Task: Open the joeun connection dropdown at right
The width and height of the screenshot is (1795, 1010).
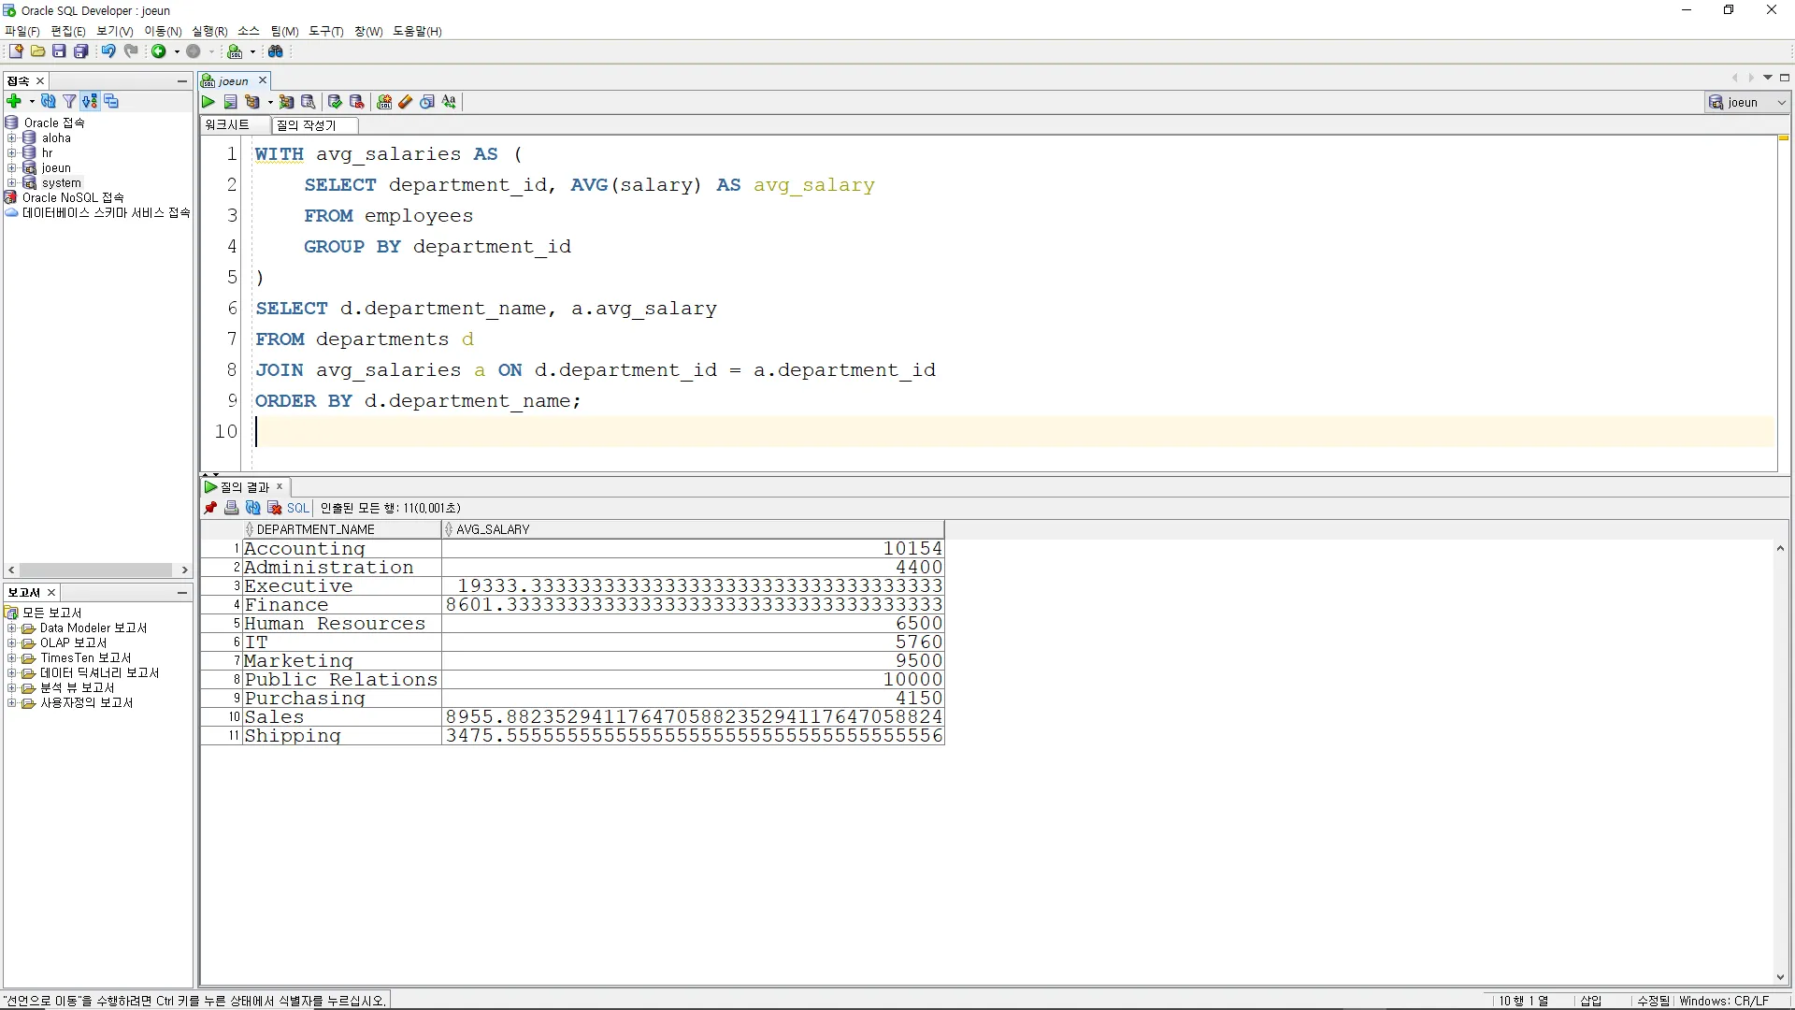Action: click(x=1781, y=102)
